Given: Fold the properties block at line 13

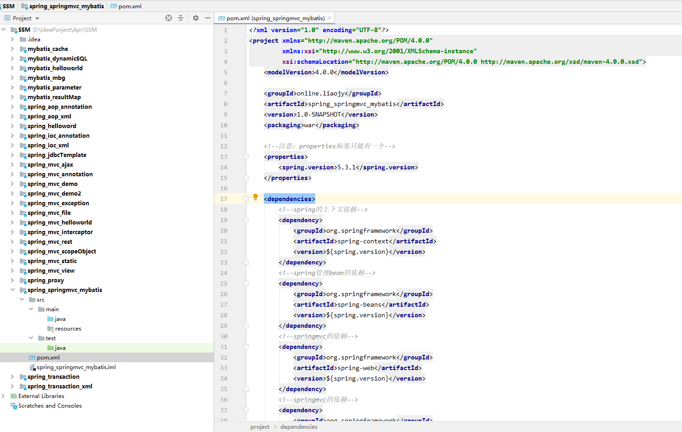Looking at the screenshot, I should coord(246,157).
